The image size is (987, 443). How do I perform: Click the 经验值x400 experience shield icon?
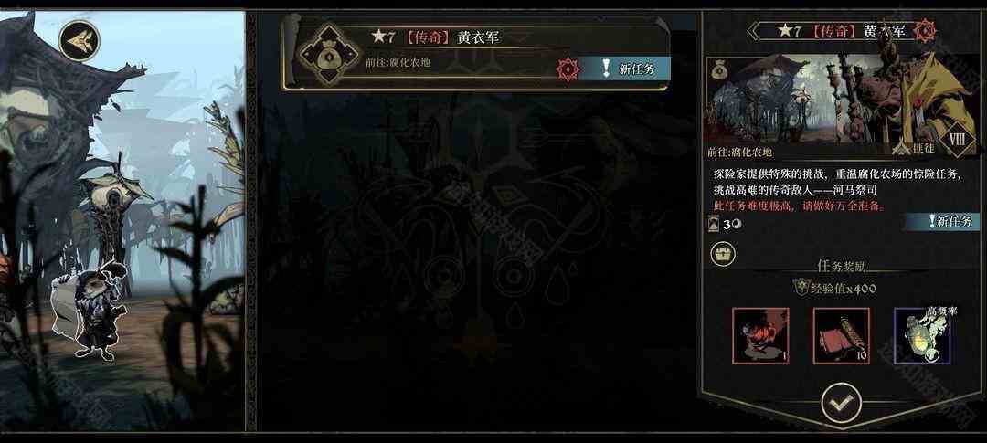(x=800, y=288)
